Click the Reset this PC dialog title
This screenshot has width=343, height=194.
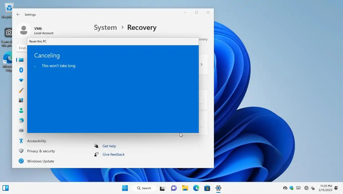tap(38, 41)
